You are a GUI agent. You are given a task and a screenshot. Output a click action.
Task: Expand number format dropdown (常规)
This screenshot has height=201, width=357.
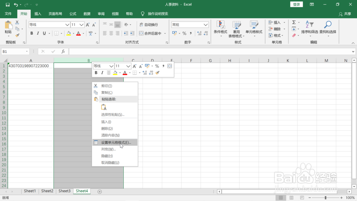click(x=206, y=25)
